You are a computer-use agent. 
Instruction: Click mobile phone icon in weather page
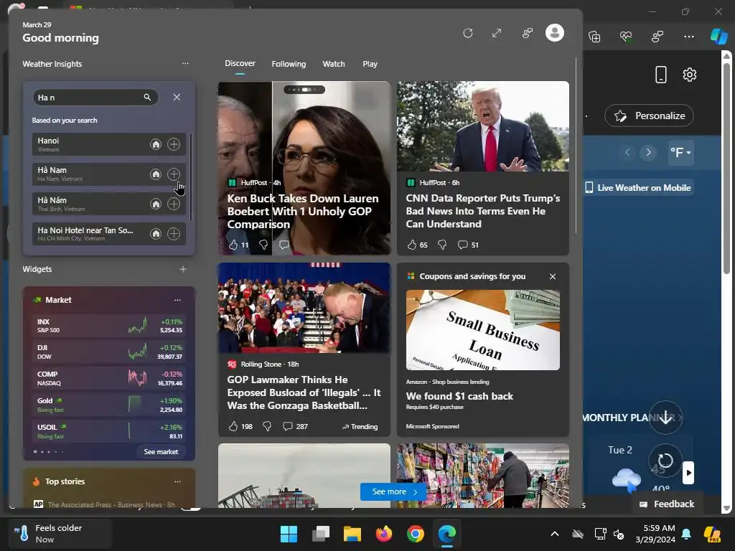[x=661, y=75]
